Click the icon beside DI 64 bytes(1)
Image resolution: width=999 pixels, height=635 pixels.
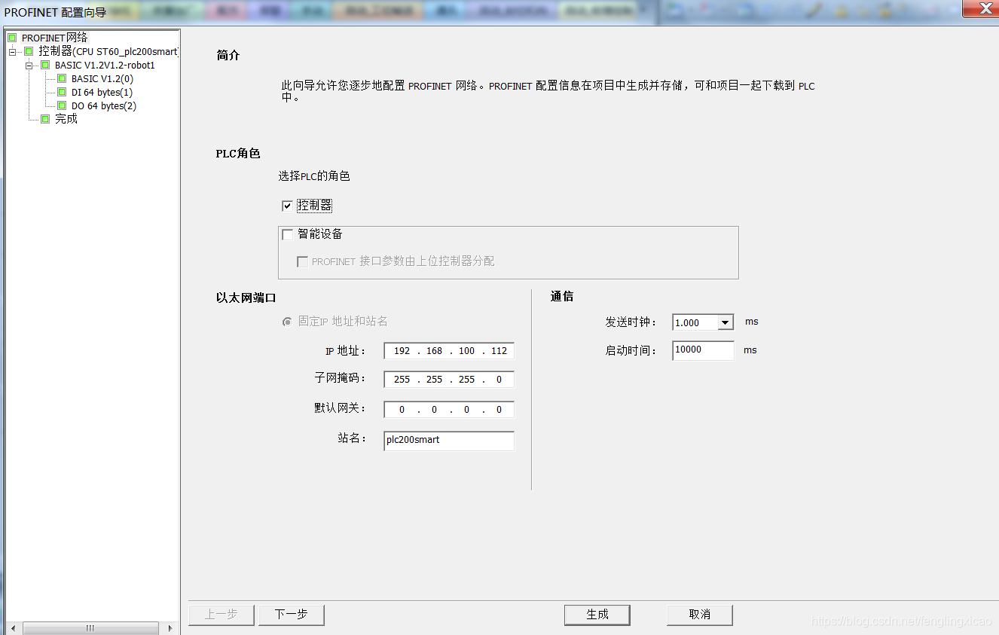(61, 91)
